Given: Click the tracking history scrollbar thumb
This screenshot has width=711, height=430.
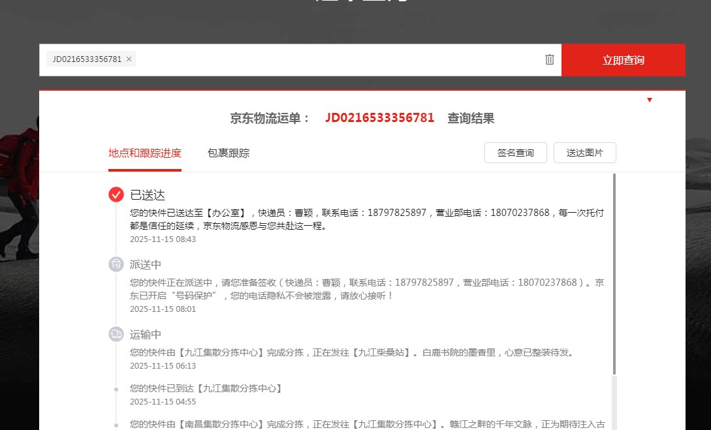Looking at the screenshot, I should tap(614, 274).
